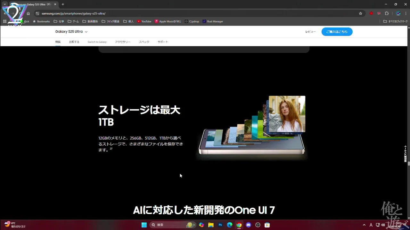The height and width of the screenshot is (230, 410).
Task: Open the Cjpdrop bookmark
Action: tap(192, 21)
